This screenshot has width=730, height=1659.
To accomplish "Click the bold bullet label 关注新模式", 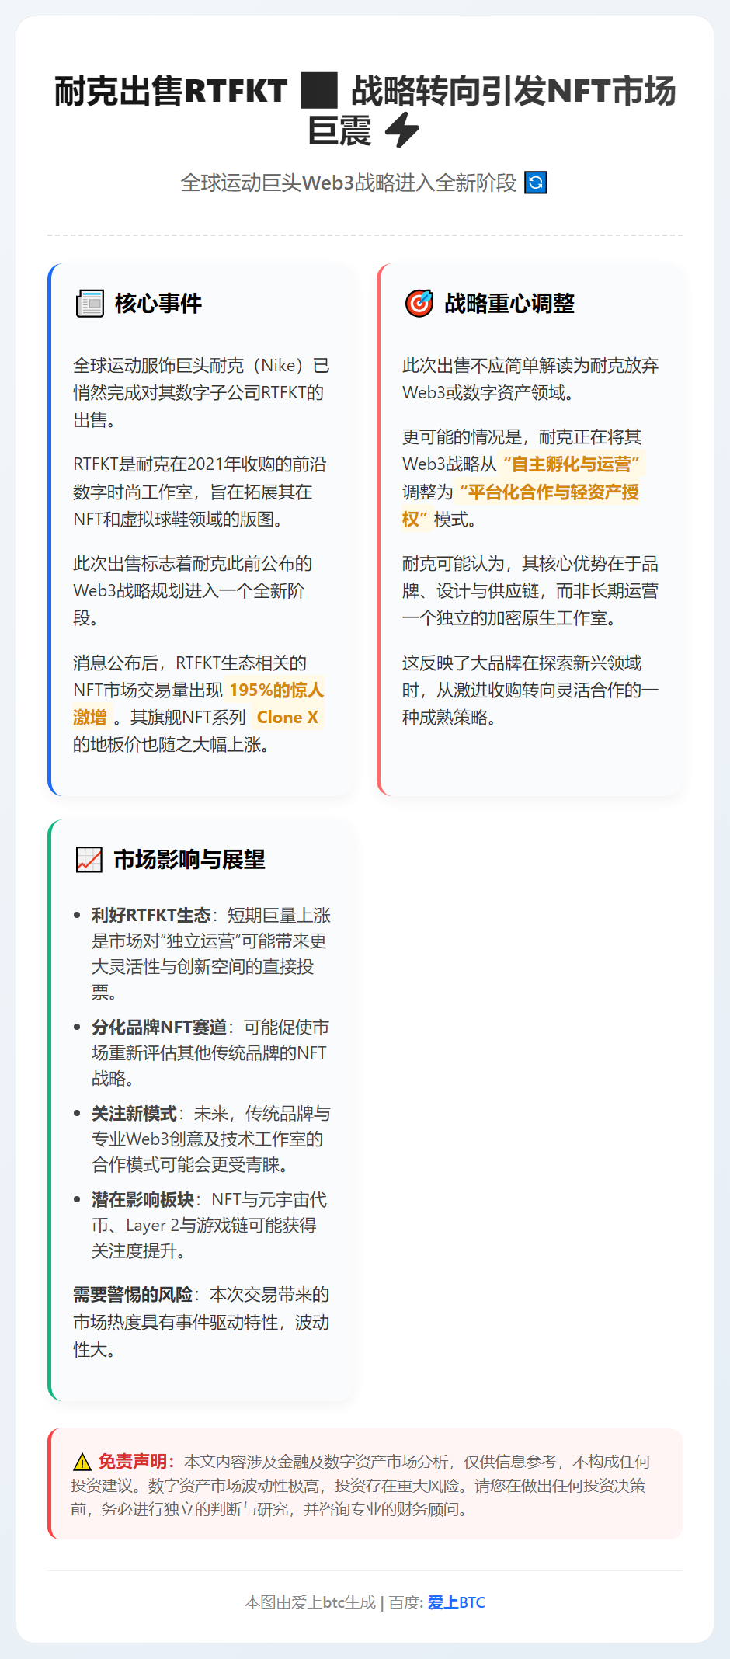I will tap(134, 1114).
